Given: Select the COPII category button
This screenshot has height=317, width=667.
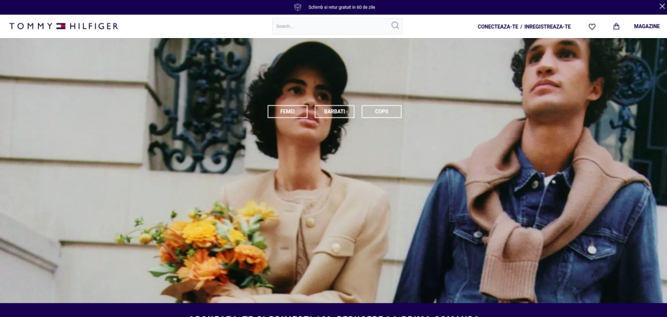Looking at the screenshot, I should click(x=382, y=111).
